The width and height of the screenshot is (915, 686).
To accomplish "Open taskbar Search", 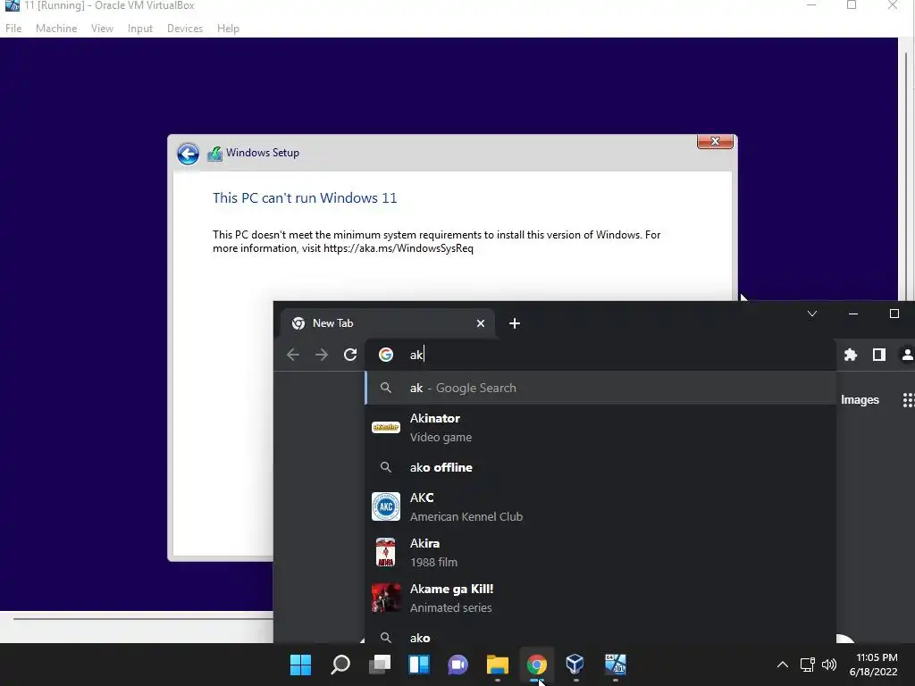I will pos(340,665).
